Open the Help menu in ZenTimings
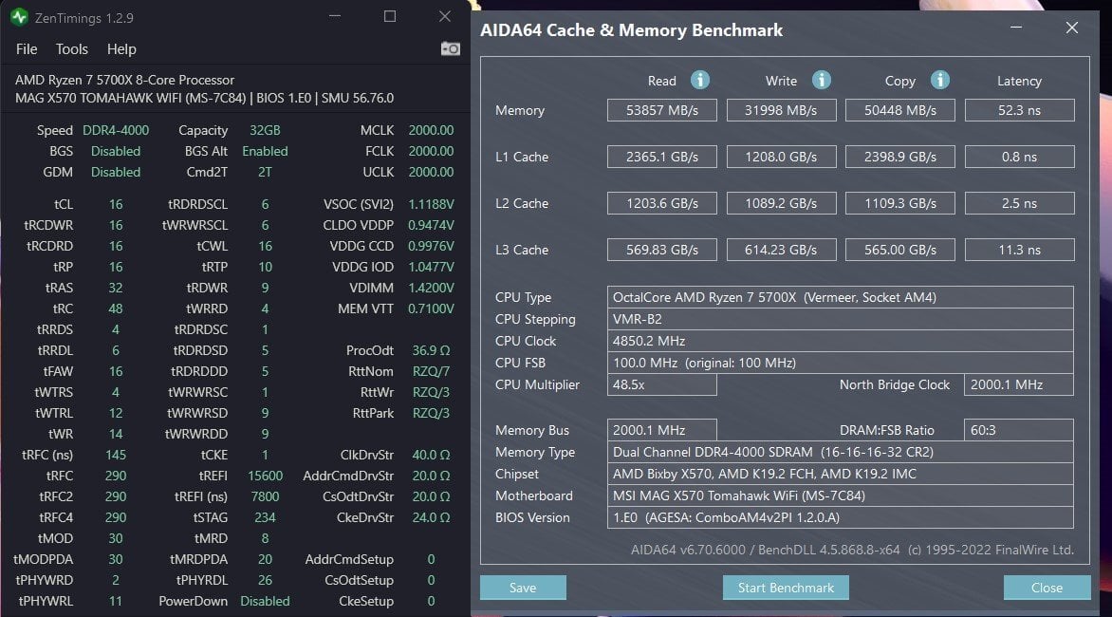The image size is (1112, 617). (x=121, y=49)
